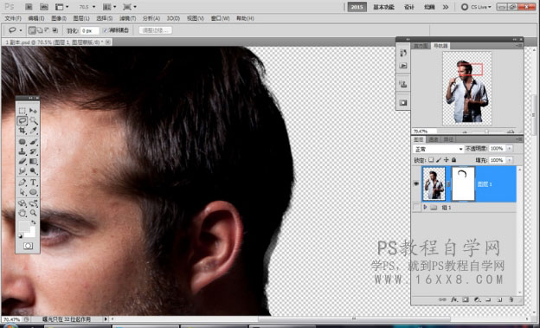Image resolution: width=540 pixels, height=328 pixels.
Task: Open the 滤镜(T) menu
Action: [x=127, y=18]
